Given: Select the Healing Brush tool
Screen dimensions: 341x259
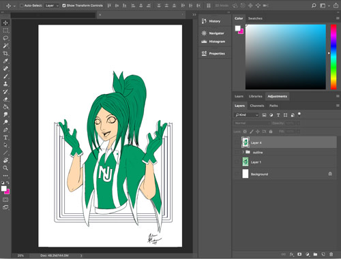Looking at the screenshot, I should [x=5, y=69].
